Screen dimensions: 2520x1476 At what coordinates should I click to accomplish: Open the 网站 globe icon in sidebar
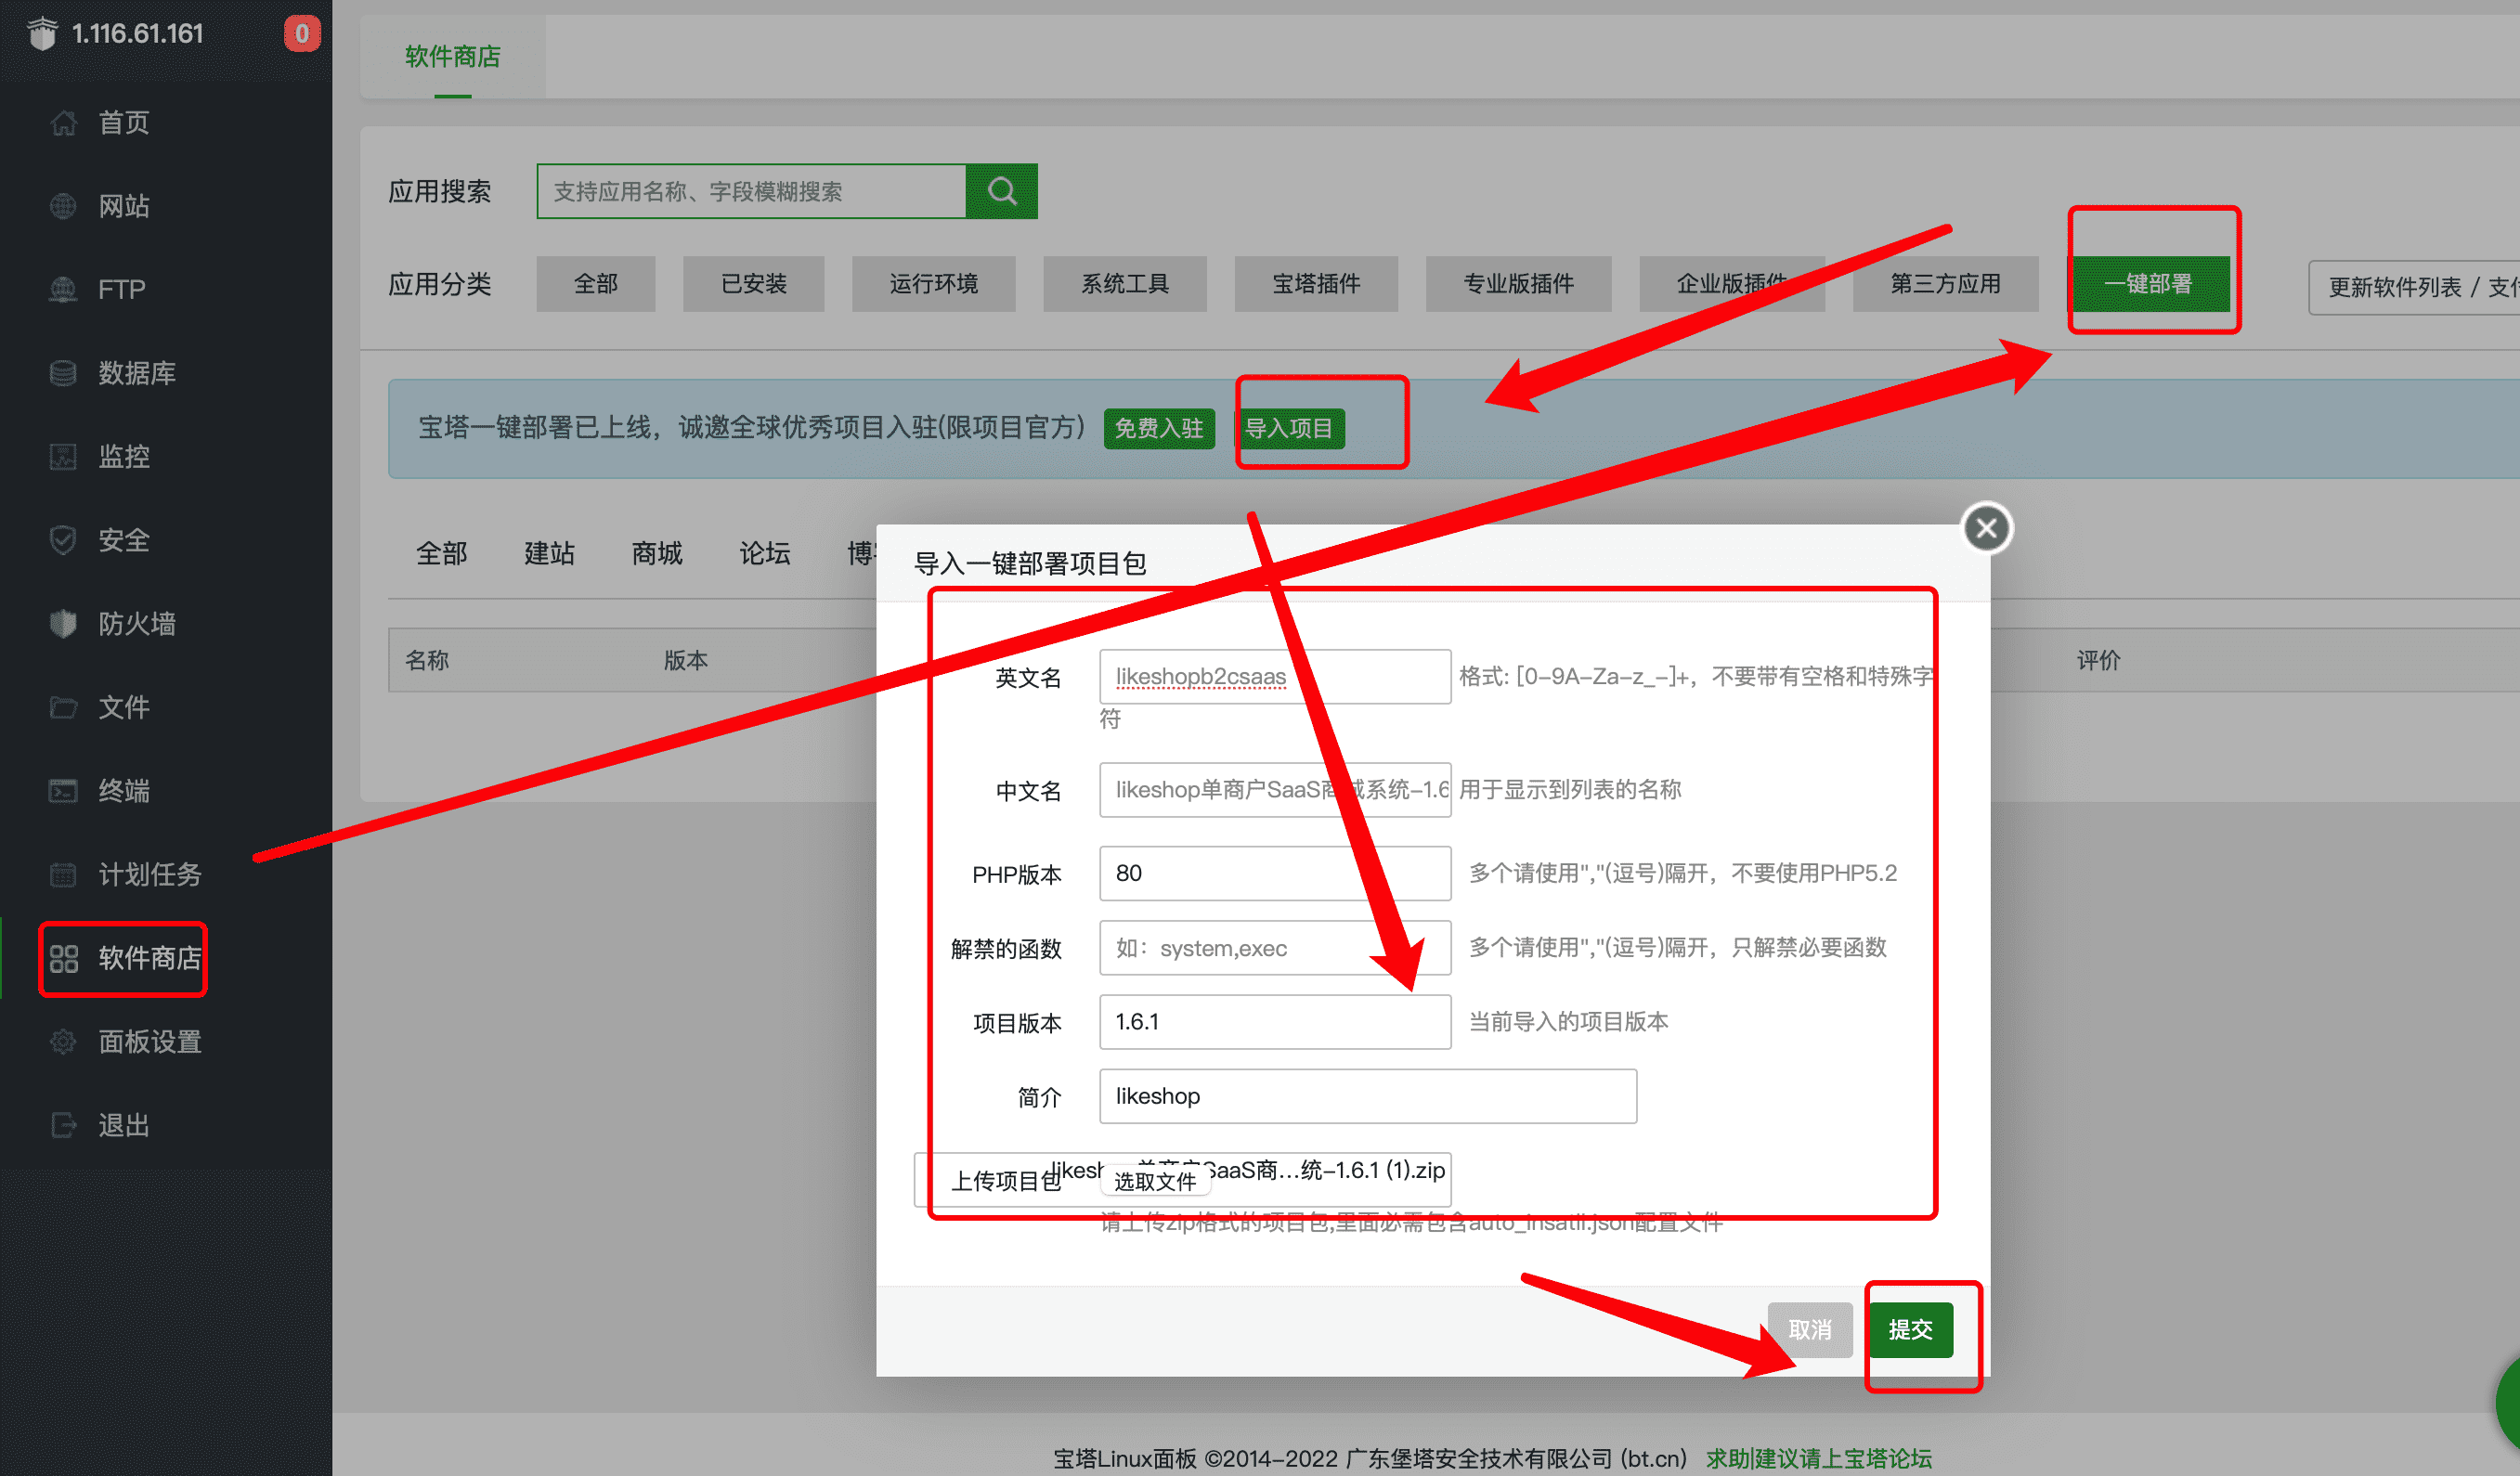click(x=63, y=206)
